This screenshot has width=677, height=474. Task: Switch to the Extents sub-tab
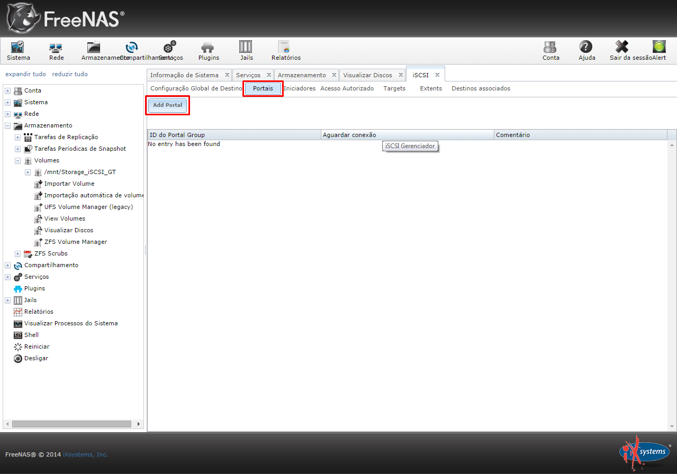[431, 89]
